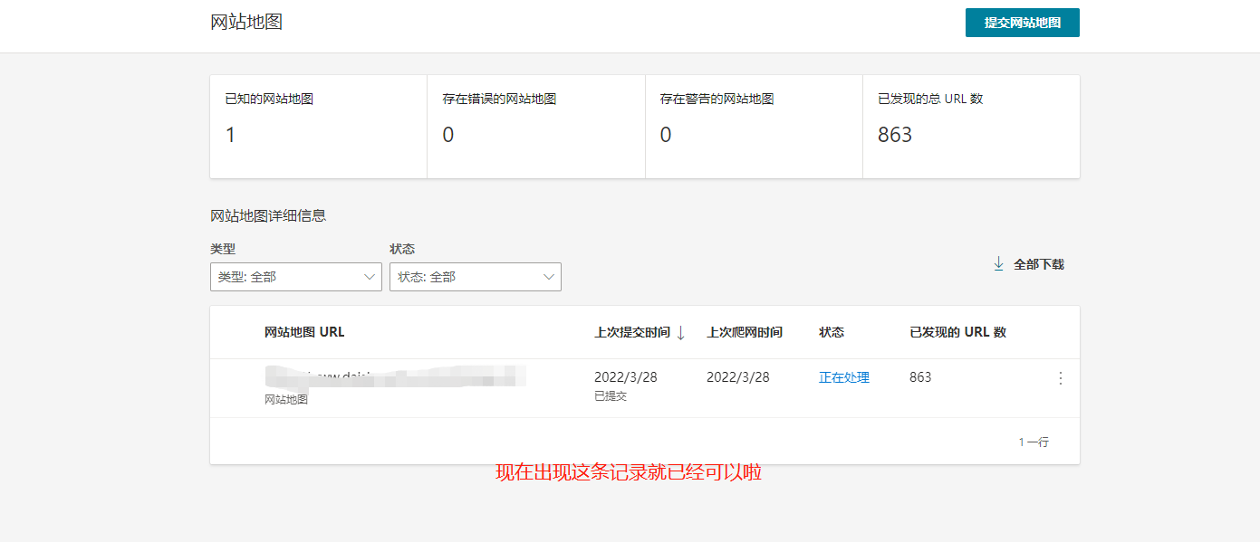
Task: Click the 2022/3/28 last crawl date cell
Action: tap(737, 377)
